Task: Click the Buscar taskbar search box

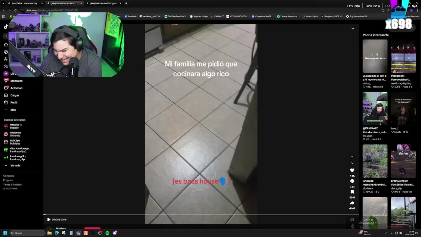Action: [x=27, y=233]
